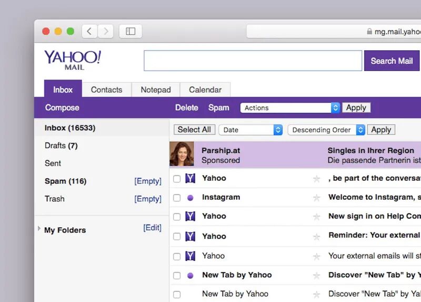421x302 pixels.
Task: Star the Welcome to Instagram email
Action: click(x=317, y=198)
